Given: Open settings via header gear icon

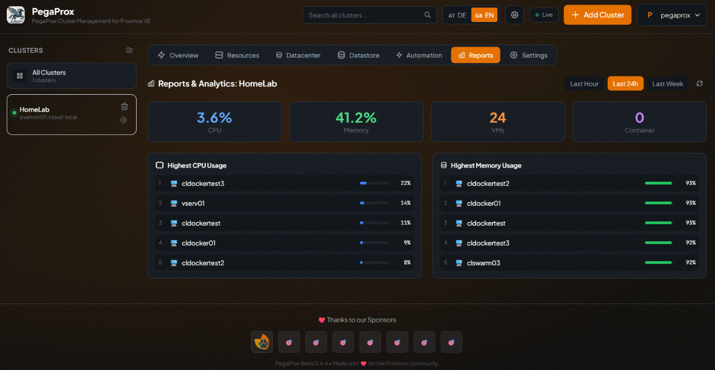Looking at the screenshot, I should pyautogui.click(x=514, y=15).
